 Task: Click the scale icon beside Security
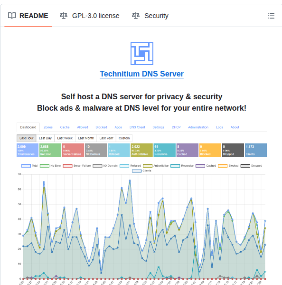[x=136, y=16]
